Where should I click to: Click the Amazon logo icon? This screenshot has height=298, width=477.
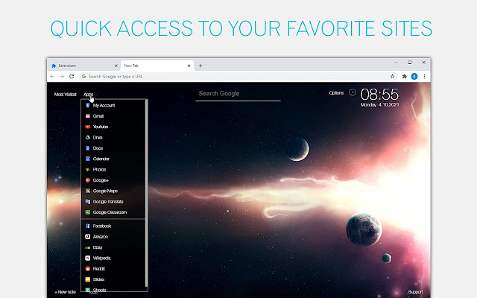(x=88, y=237)
